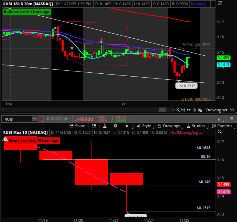Viewport: 237px width, 222px height.
Task: Click the $0.1315 price level label
Action: coord(204,208)
